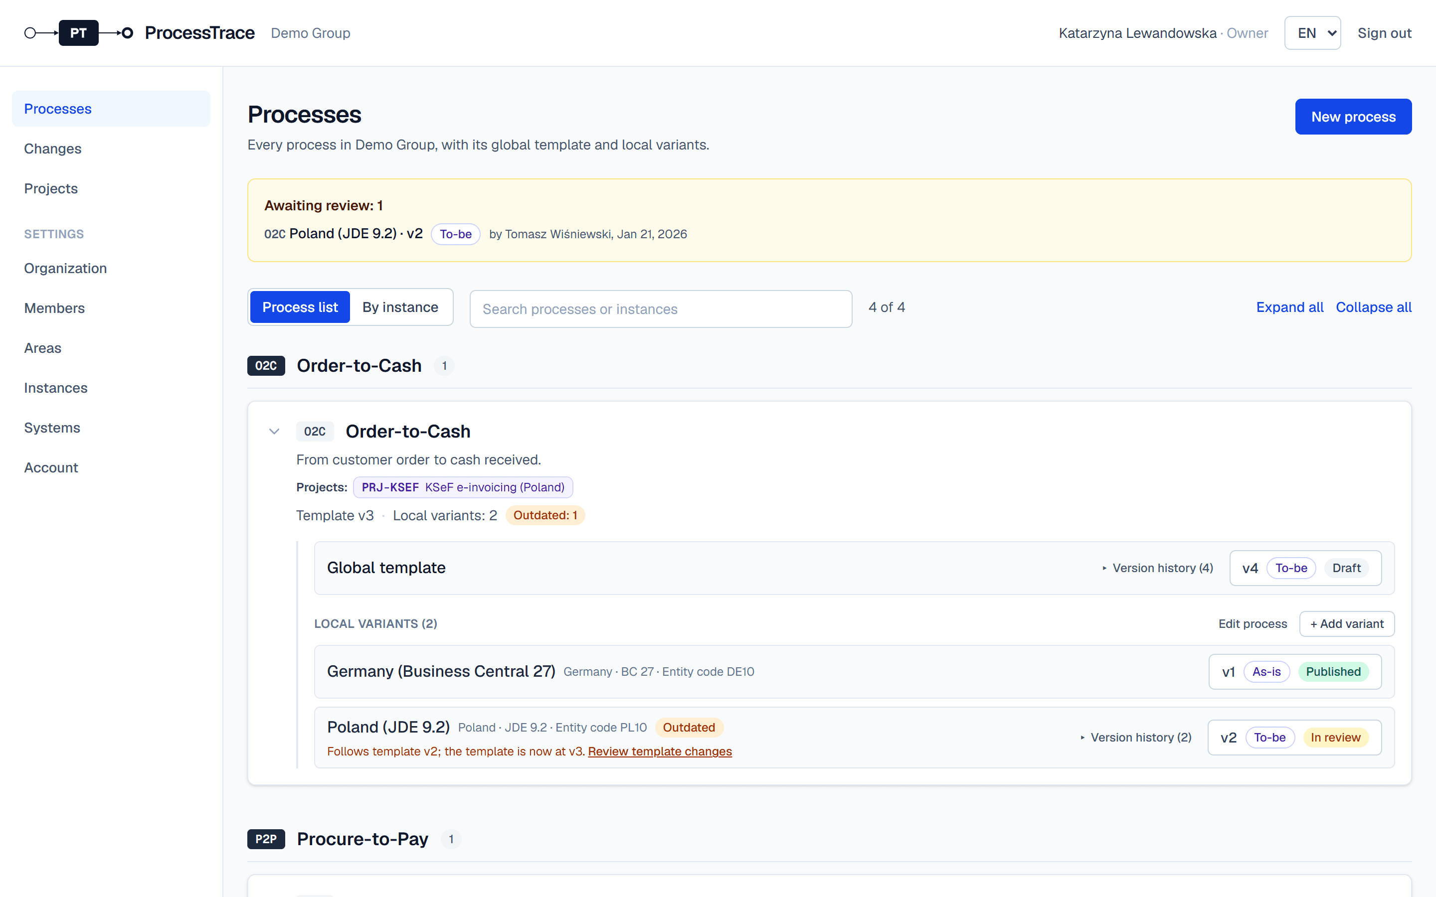Focus the Search processes or instances field
The height and width of the screenshot is (897, 1436).
coord(661,308)
